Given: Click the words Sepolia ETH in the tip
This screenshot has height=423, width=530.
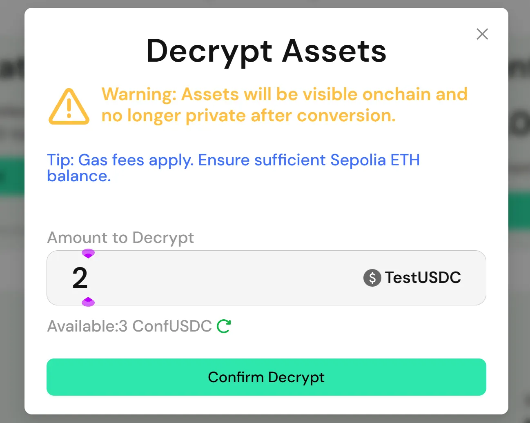Looking at the screenshot, I should pyautogui.click(x=375, y=160).
